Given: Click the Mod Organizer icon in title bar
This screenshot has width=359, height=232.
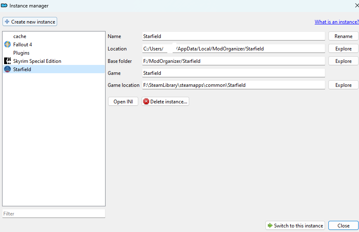Looking at the screenshot, I should pyautogui.click(x=4, y=5).
